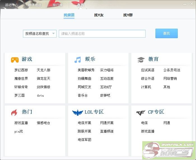Select the 找频道 tab
196x160 pixels.
click(x=69, y=15)
